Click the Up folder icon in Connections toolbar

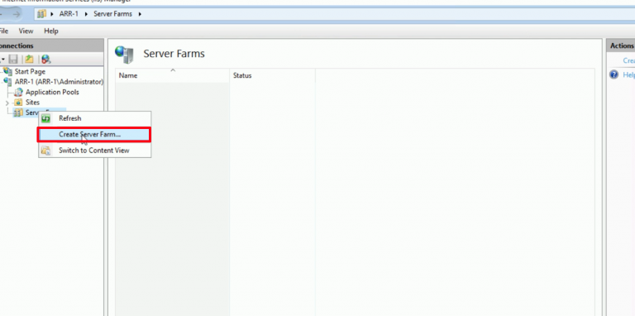[x=29, y=60]
